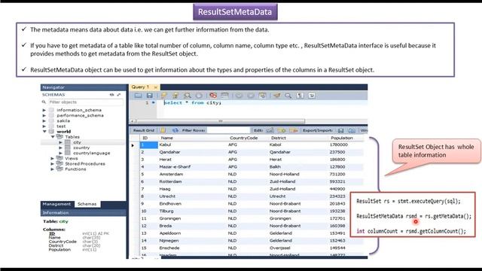Image resolution: width=482 pixels, height=271 pixels.
Task: Click the city table icon in tree
Action: [x=68, y=142]
